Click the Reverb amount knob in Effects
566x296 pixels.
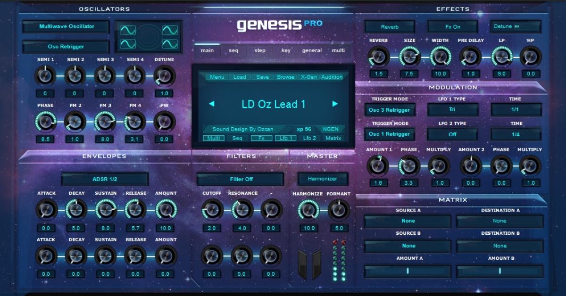click(x=378, y=57)
